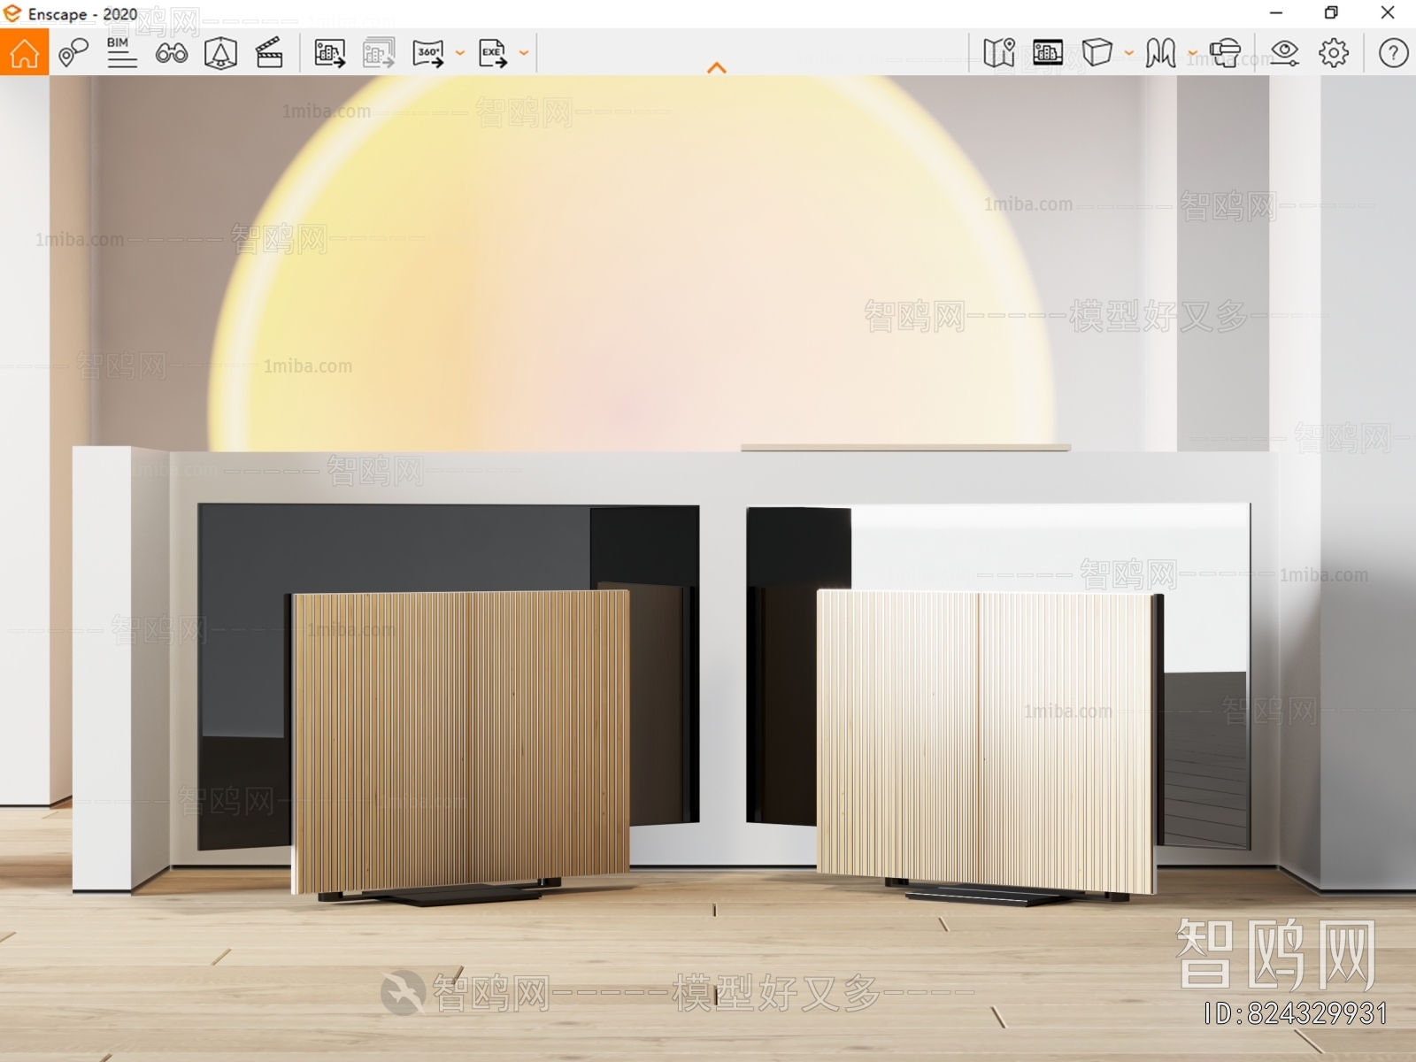Expand the EXE export dropdown arrow
The width and height of the screenshot is (1416, 1062).
[x=523, y=53]
